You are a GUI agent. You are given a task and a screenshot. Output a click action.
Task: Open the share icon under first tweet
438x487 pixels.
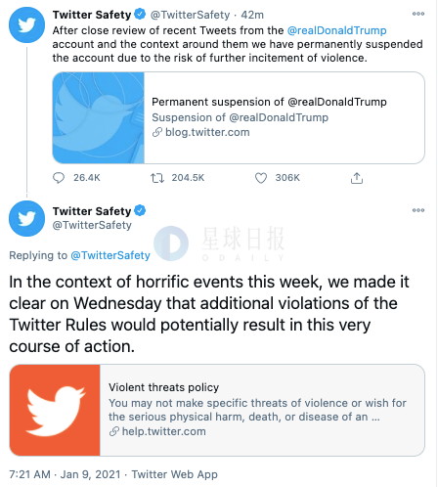pos(357,178)
